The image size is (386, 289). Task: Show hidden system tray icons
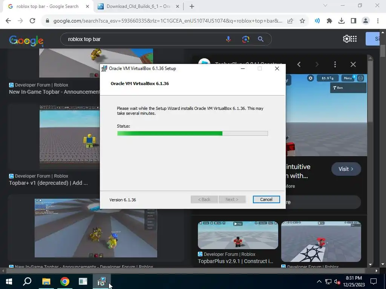coord(319,281)
